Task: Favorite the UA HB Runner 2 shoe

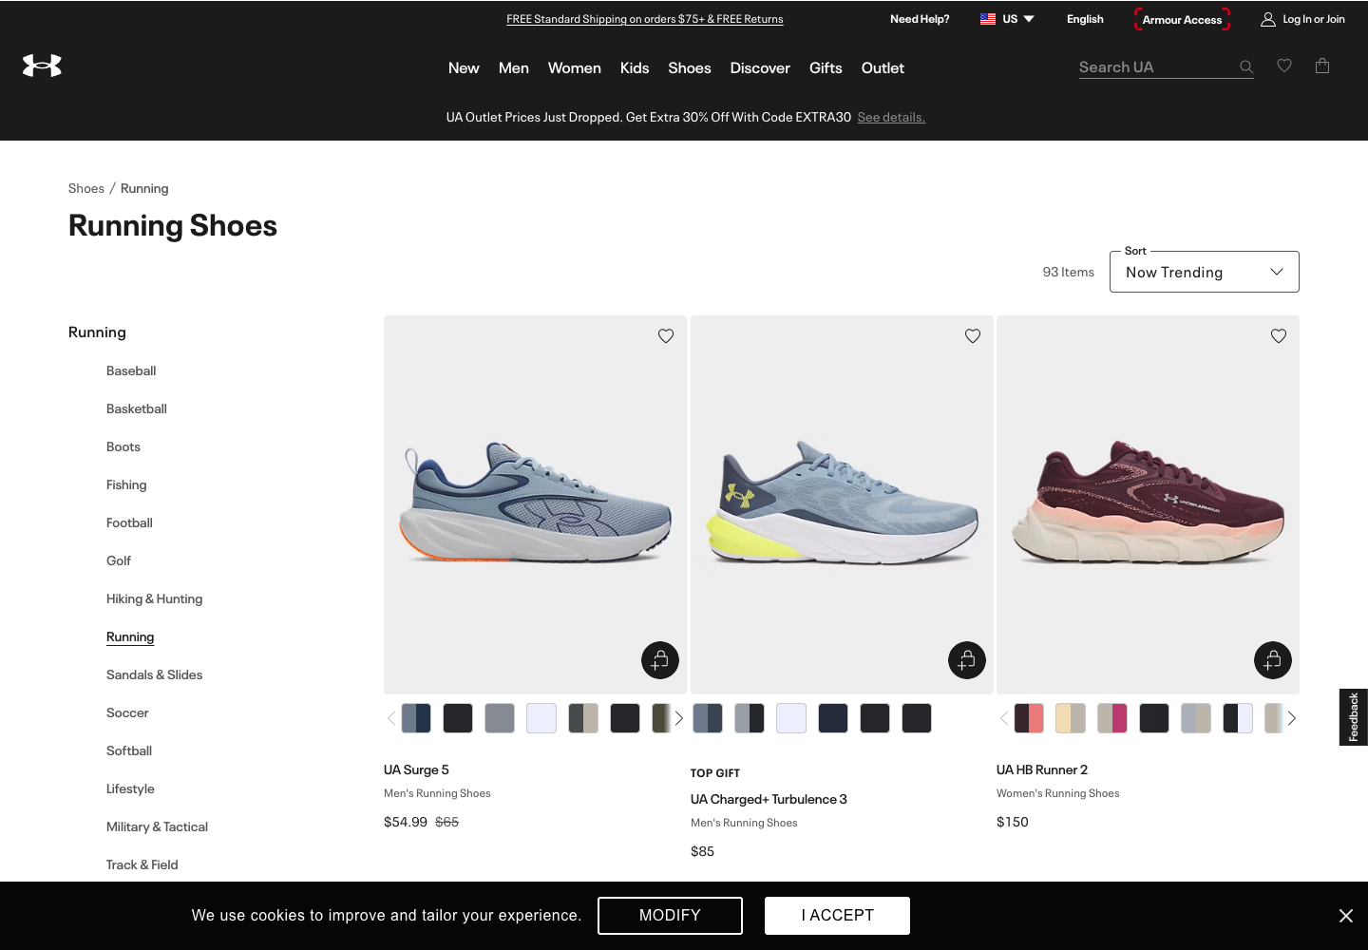Action: 1279,336
